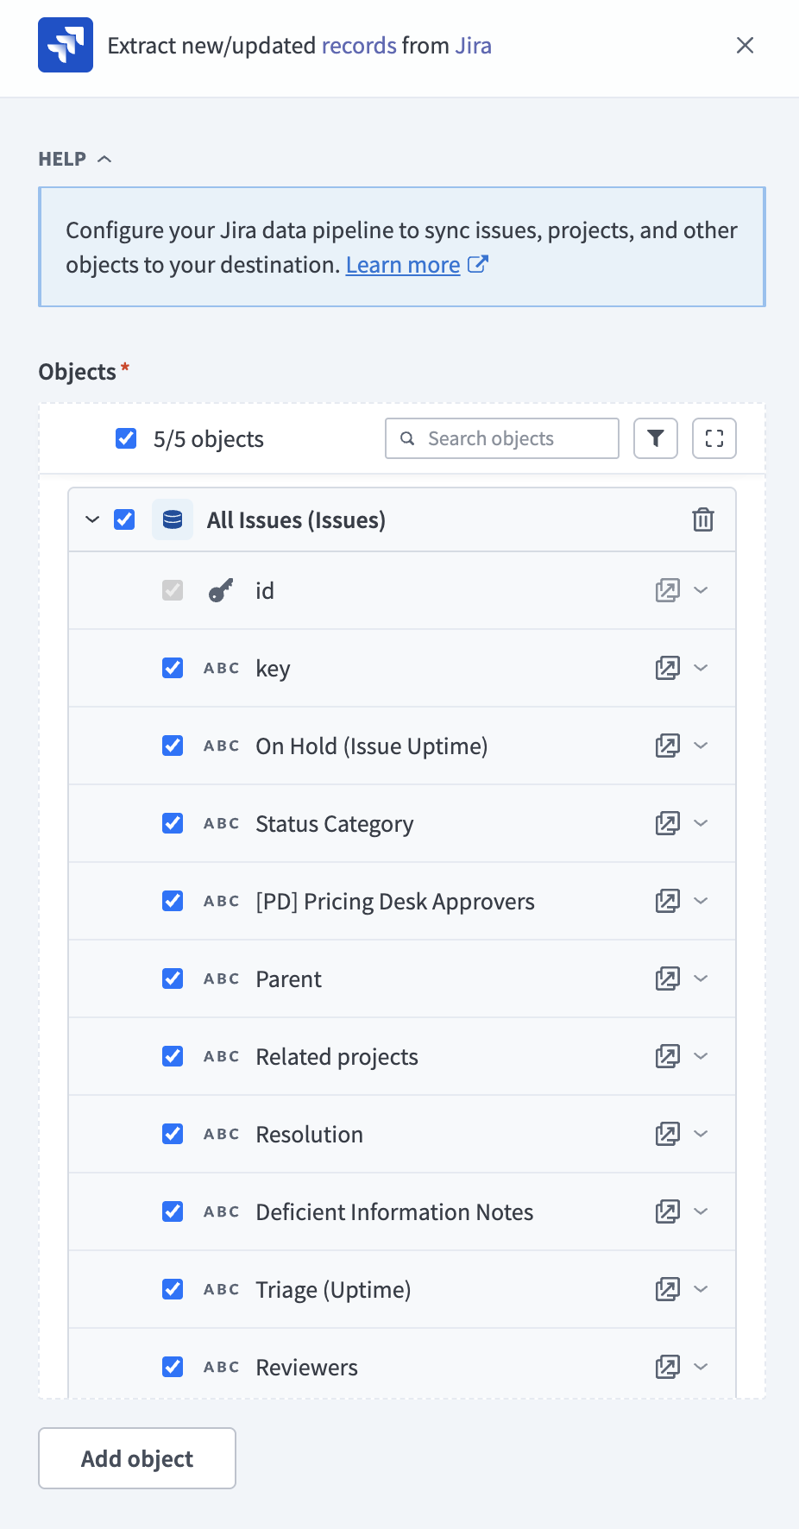The width and height of the screenshot is (799, 1529).
Task: Open external-link icon for Pricing Desk Approvers
Action: tap(668, 901)
